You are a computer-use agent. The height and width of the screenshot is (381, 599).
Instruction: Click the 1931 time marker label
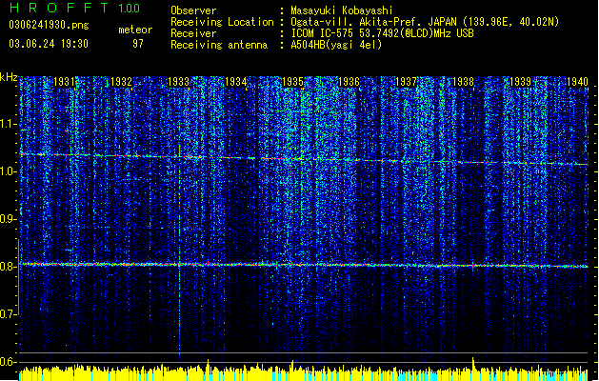tap(64, 82)
